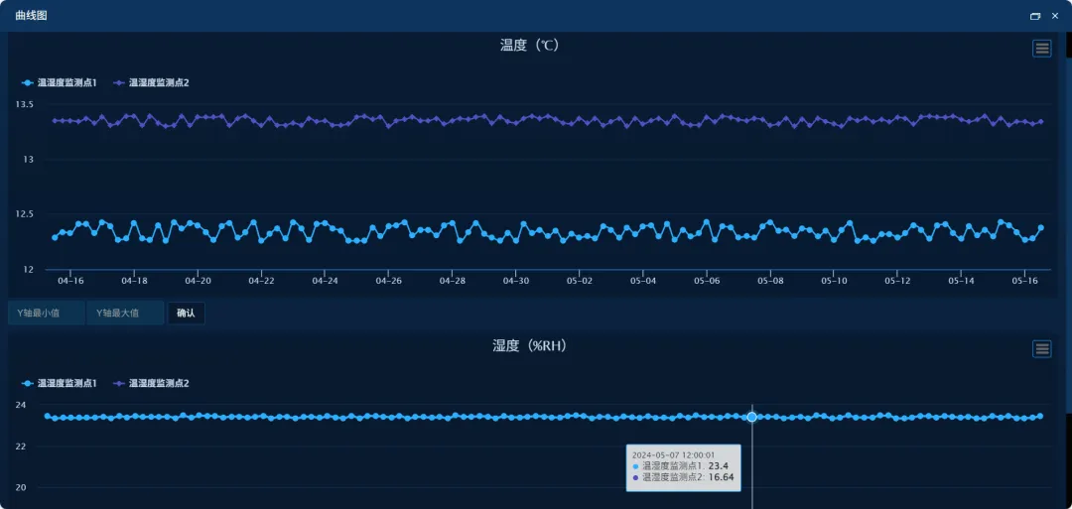Viewport: 1072px width, 509px height.
Task: Click the vertical scrollbar on the right edge
Action: tap(1067, 198)
